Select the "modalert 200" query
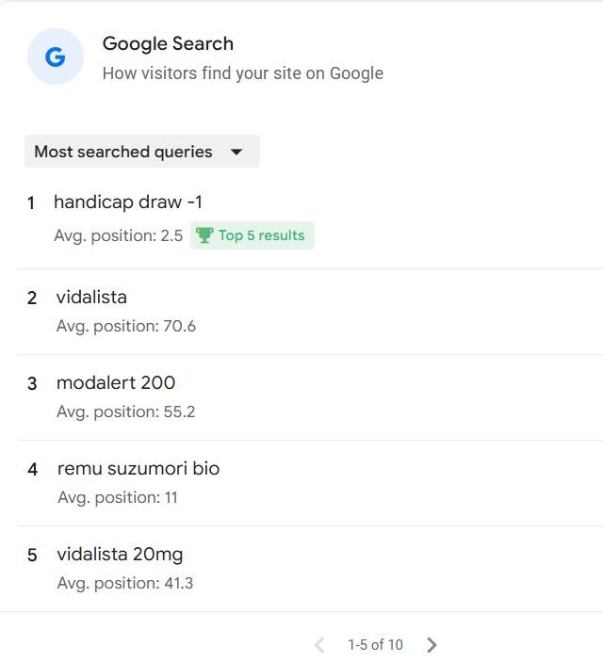603x662 pixels. (x=116, y=383)
